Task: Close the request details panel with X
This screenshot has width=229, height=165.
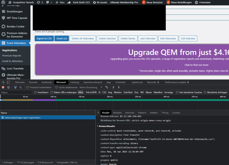Action: click(98, 112)
